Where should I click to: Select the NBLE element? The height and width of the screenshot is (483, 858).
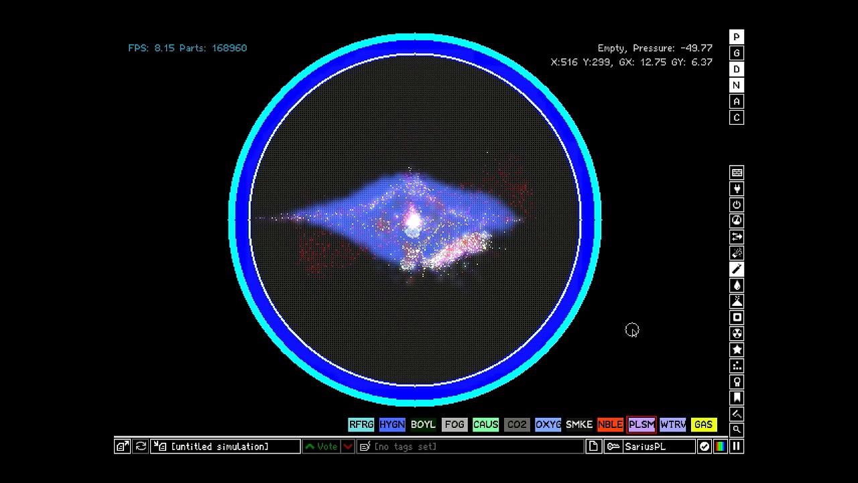click(x=610, y=425)
